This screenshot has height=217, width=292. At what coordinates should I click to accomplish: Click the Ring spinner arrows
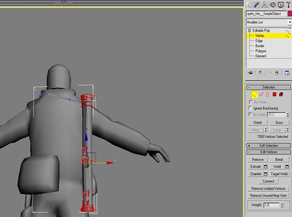point(266,130)
